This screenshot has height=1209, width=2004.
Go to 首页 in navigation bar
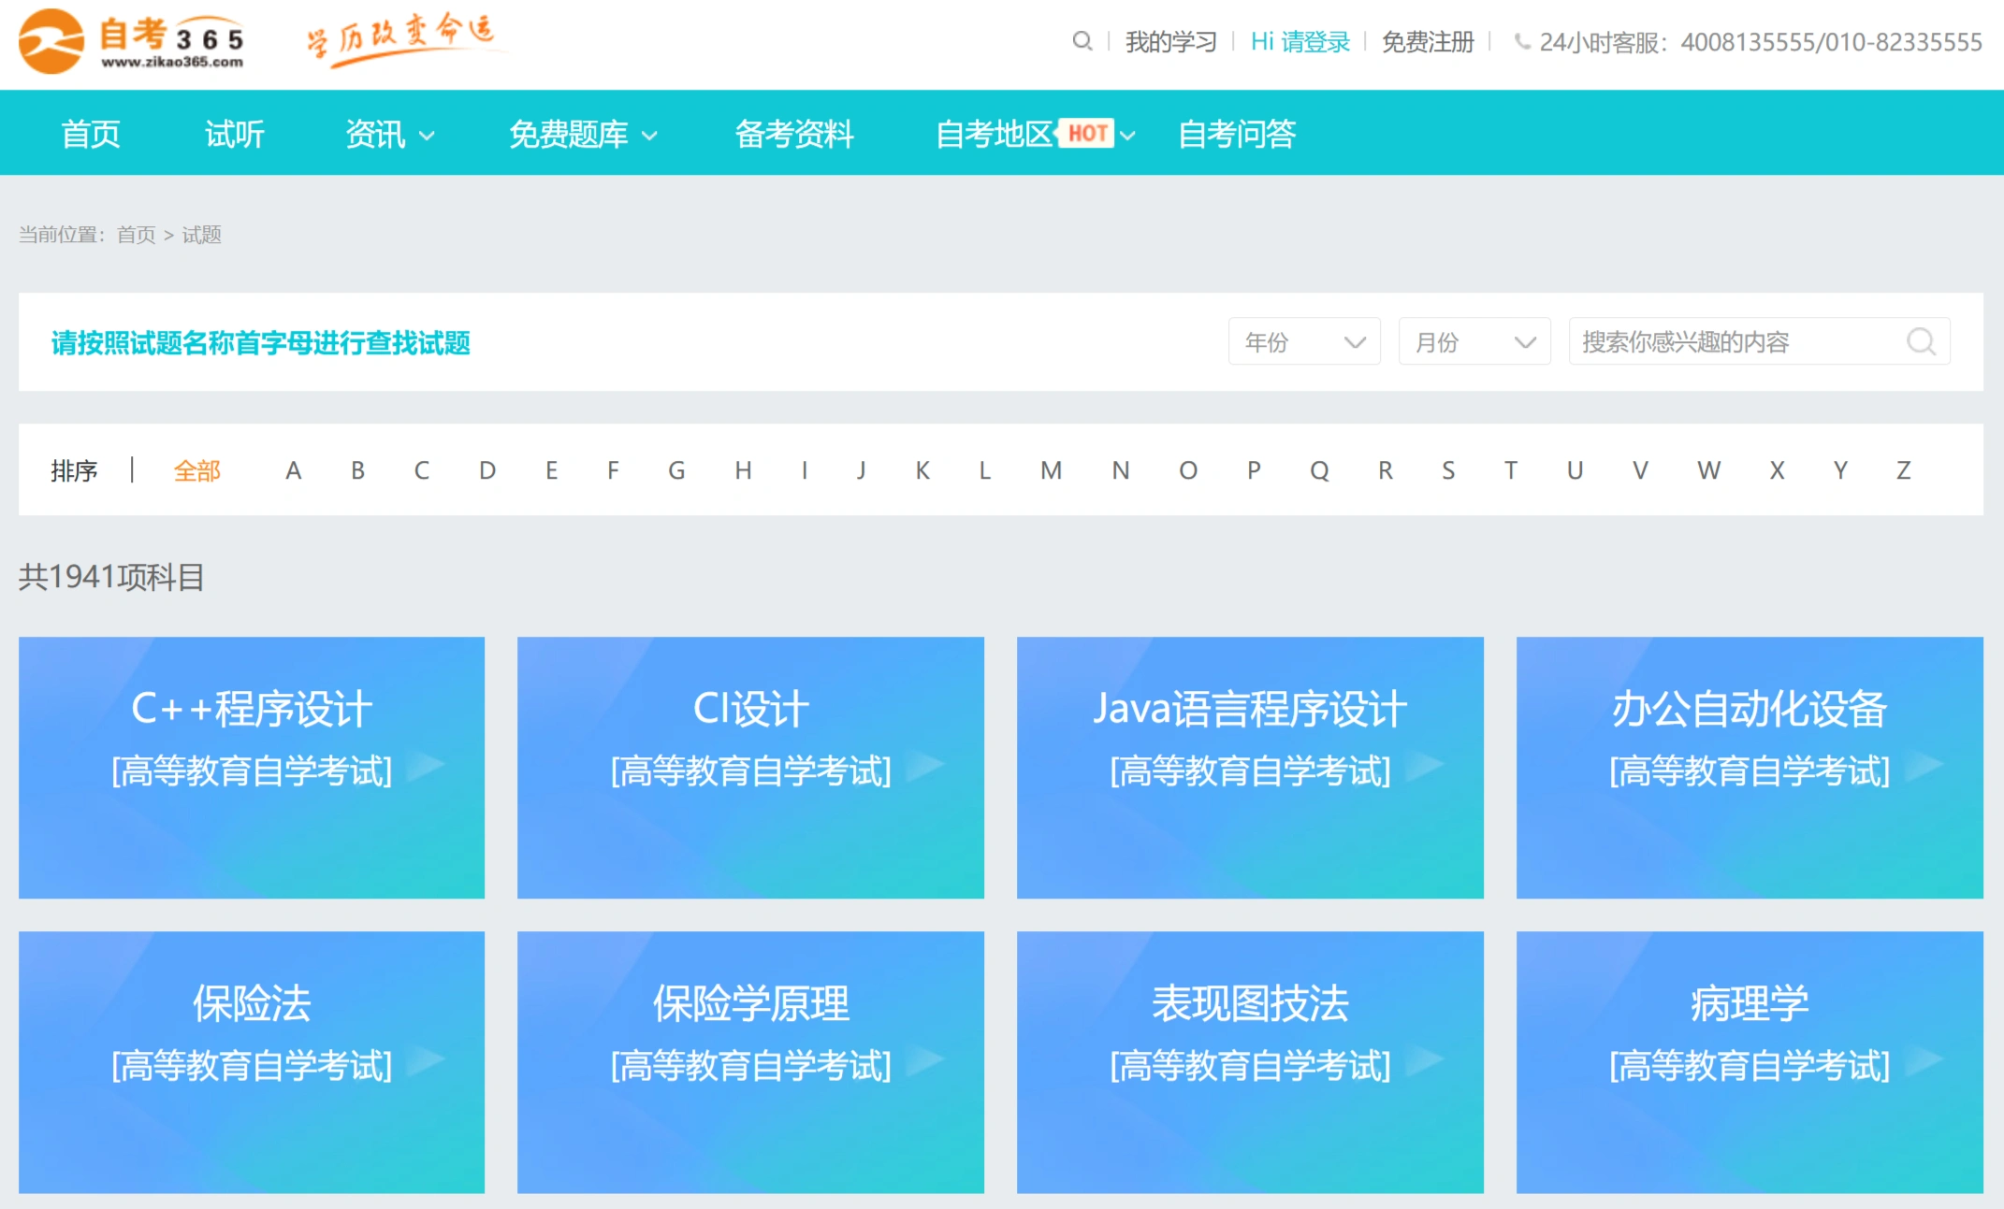click(x=91, y=135)
